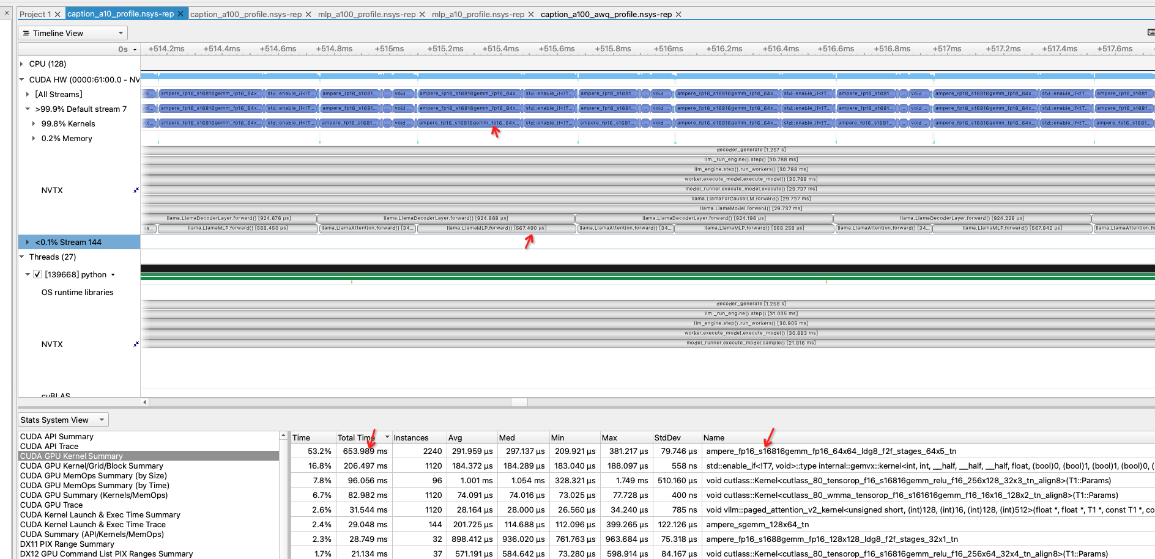Open the Stats System View dropdown
This screenshot has height=559, width=1155.
(x=63, y=420)
